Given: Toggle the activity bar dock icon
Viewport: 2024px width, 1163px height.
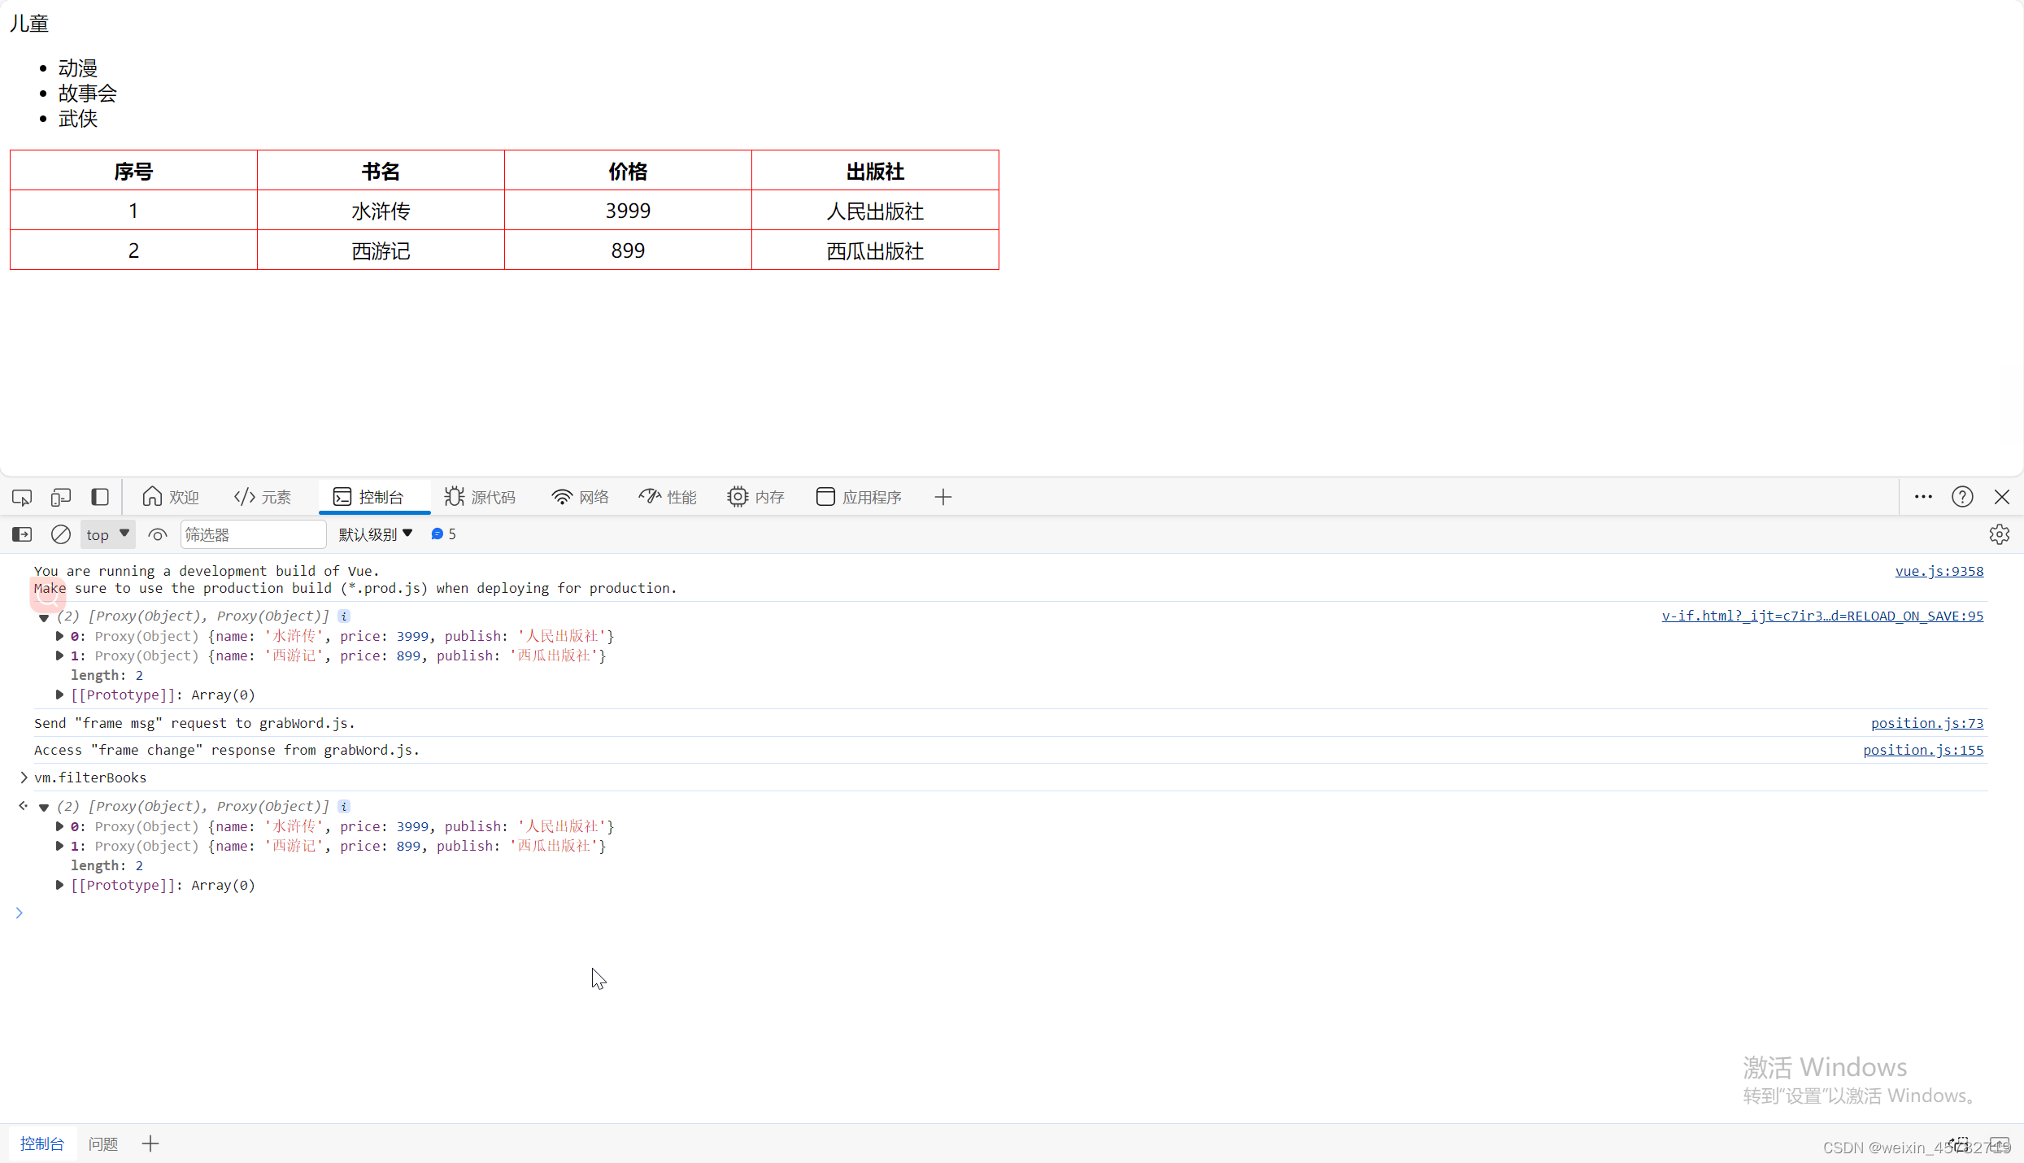Looking at the screenshot, I should pos(100,497).
